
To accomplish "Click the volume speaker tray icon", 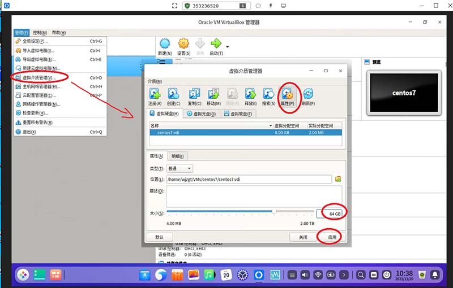I will click(305, 275).
